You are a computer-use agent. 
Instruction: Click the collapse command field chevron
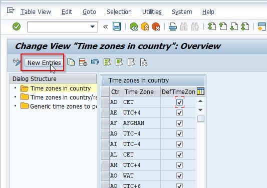tap(105, 26)
